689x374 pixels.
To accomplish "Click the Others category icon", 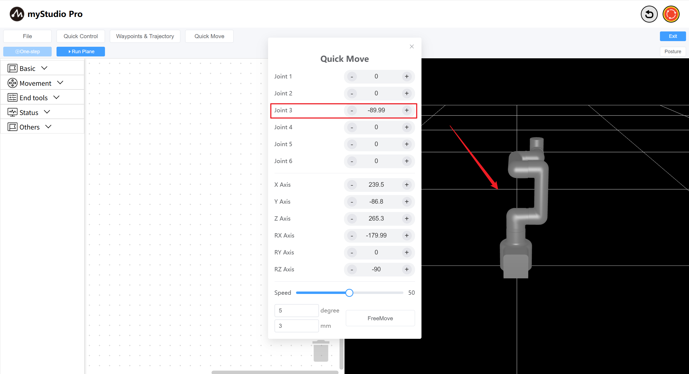I will (x=12, y=127).
